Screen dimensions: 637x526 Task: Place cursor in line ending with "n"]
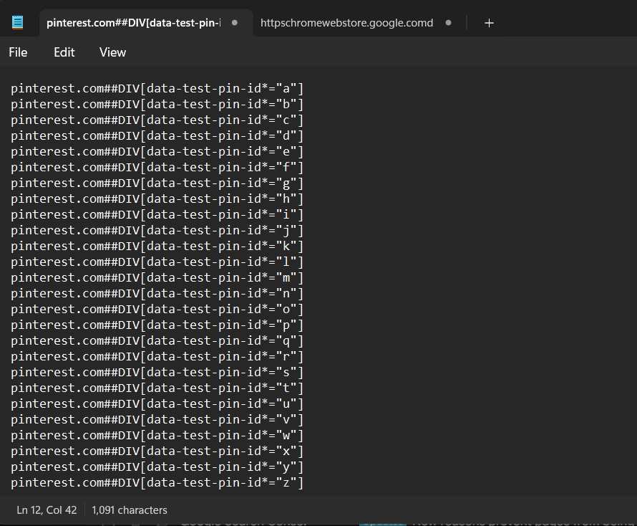(157, 294)
